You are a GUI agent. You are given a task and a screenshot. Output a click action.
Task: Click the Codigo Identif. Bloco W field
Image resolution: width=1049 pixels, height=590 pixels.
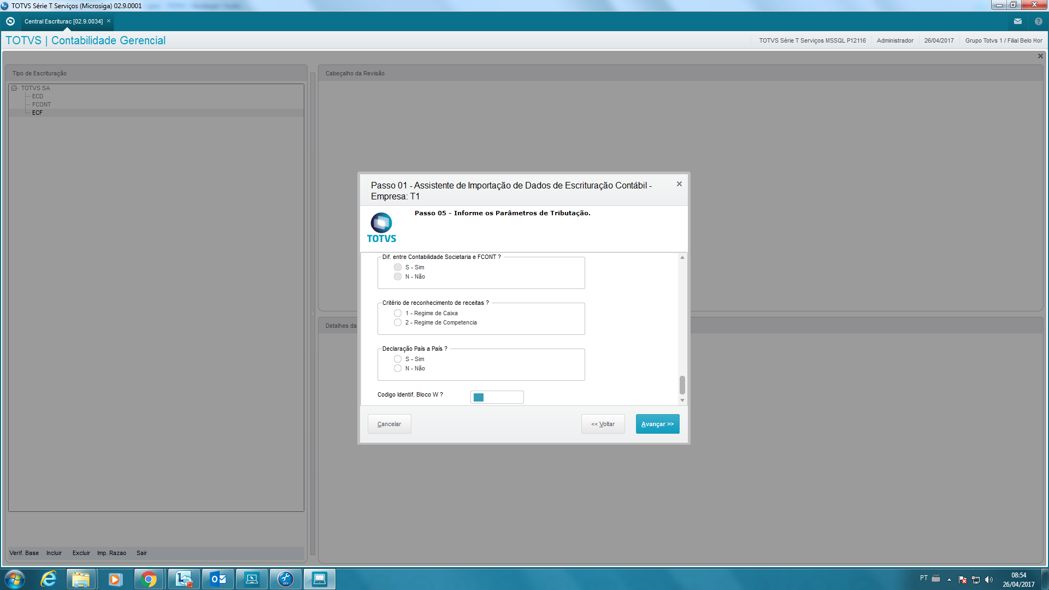[497, 397]
